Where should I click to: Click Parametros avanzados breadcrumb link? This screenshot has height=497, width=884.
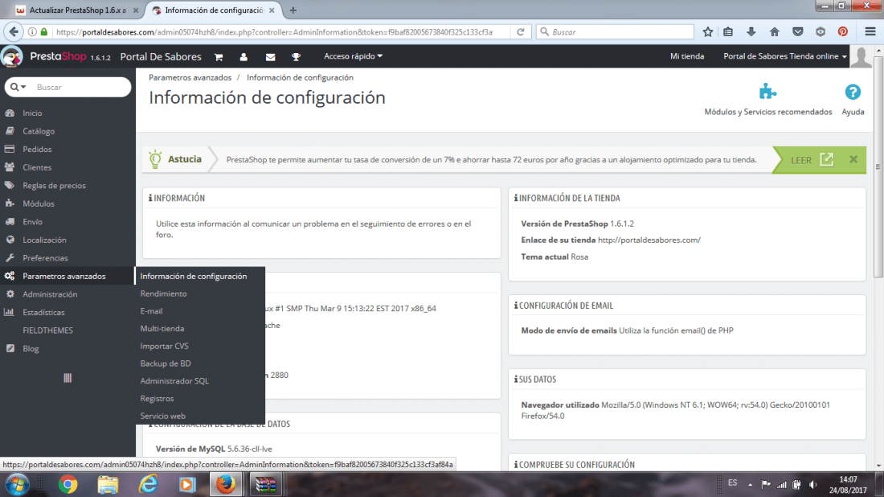(190, 78)
